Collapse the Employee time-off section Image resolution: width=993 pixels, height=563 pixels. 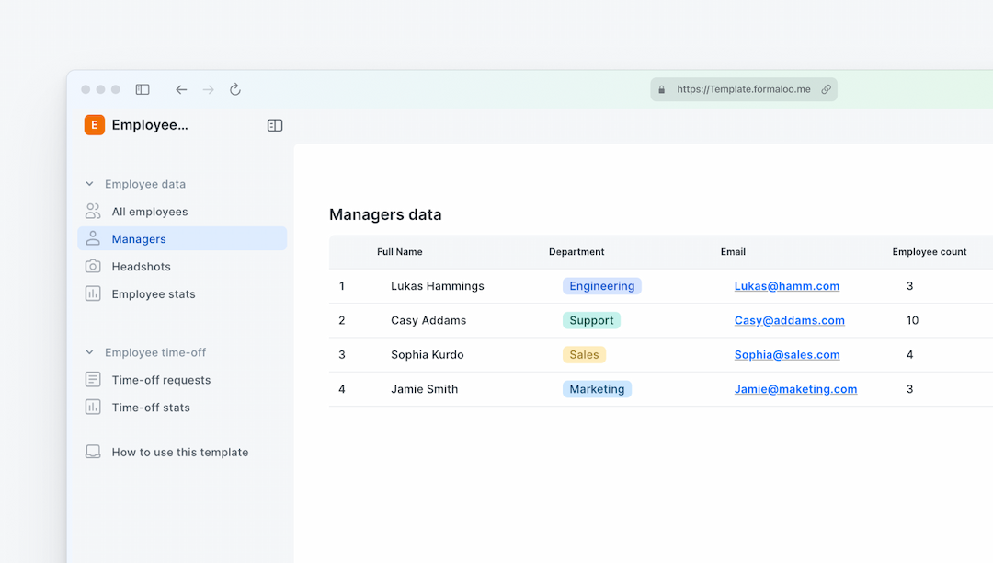[x=89, y=351]
